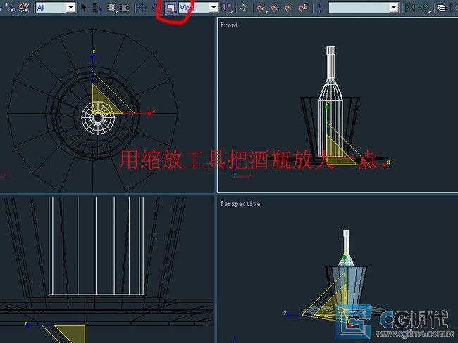This screenshot has height=343, width=458.
Task: Activate the Select Object arrow tool
Action: tap(84, 8)
